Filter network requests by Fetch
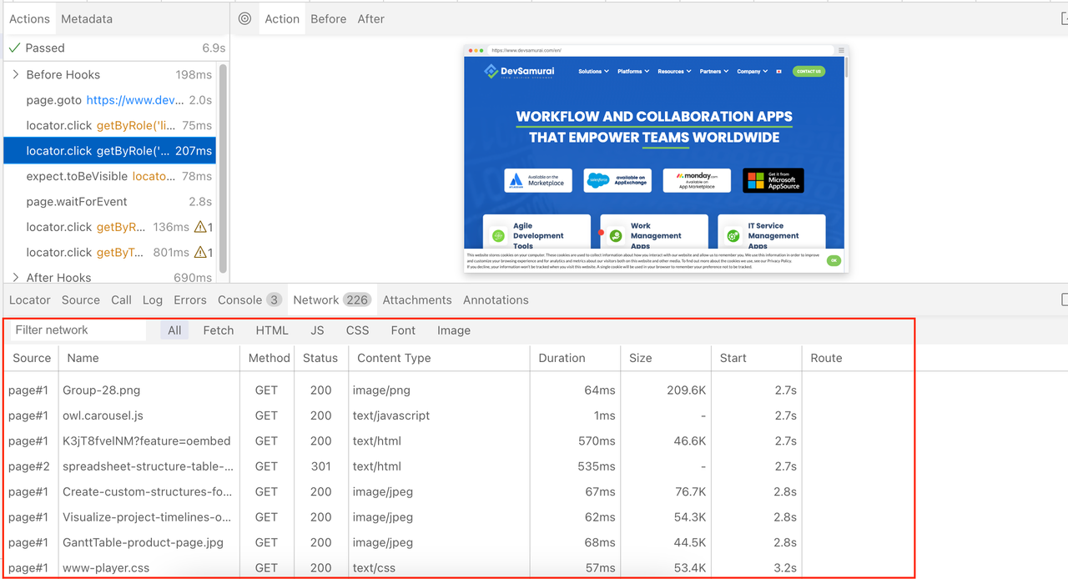Viewport: 1068px width, 579px height. (219, 330)
